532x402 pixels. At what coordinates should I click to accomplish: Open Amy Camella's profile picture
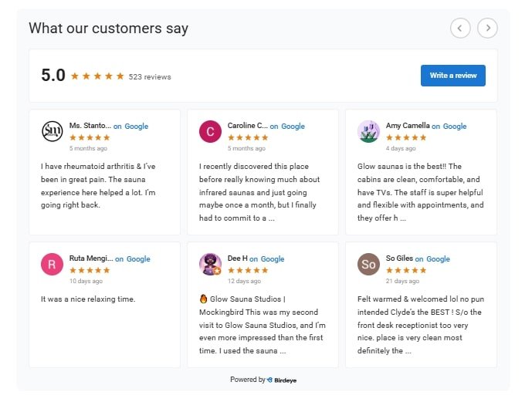368,131
